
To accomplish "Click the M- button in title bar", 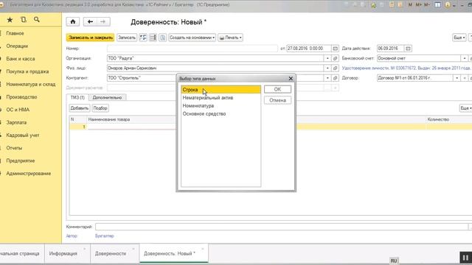I will tap(427, 5).
